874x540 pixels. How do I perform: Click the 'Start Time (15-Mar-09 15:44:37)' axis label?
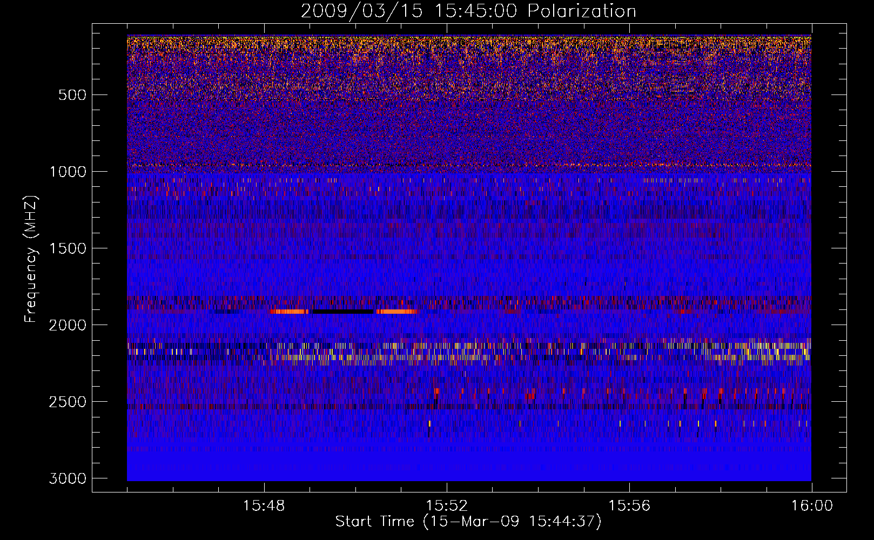coord(468,522)
